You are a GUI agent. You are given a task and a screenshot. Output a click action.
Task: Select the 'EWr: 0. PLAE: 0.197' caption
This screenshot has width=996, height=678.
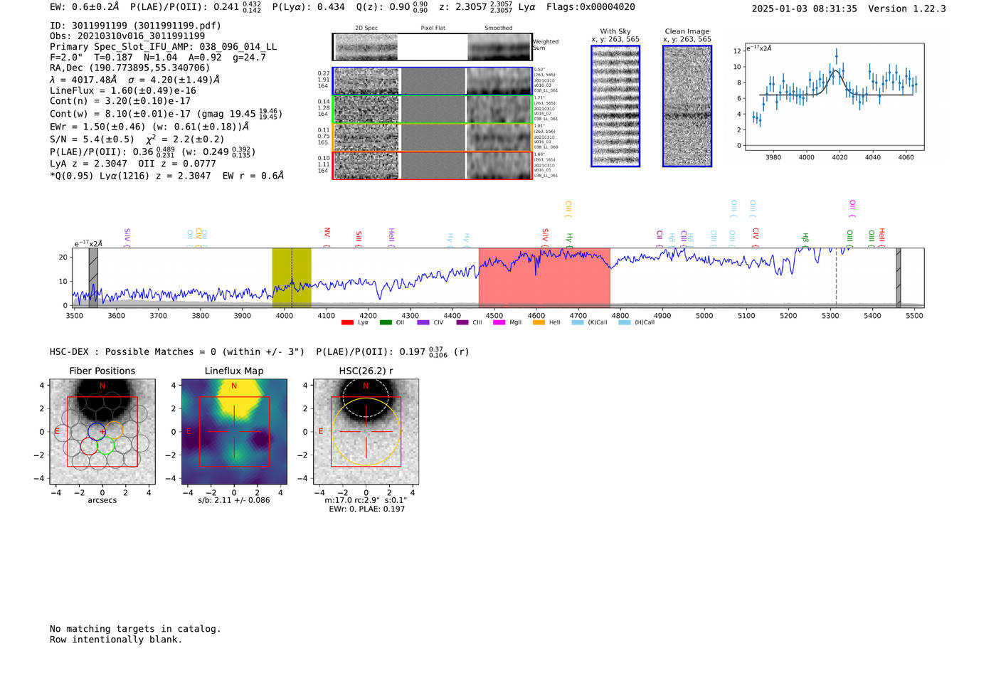click(x=366, y=509)
